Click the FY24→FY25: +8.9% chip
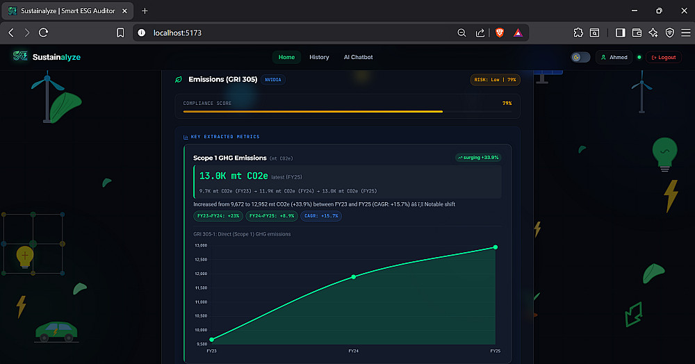The width and height of the screenshot is (695, 364). point(272,216)
